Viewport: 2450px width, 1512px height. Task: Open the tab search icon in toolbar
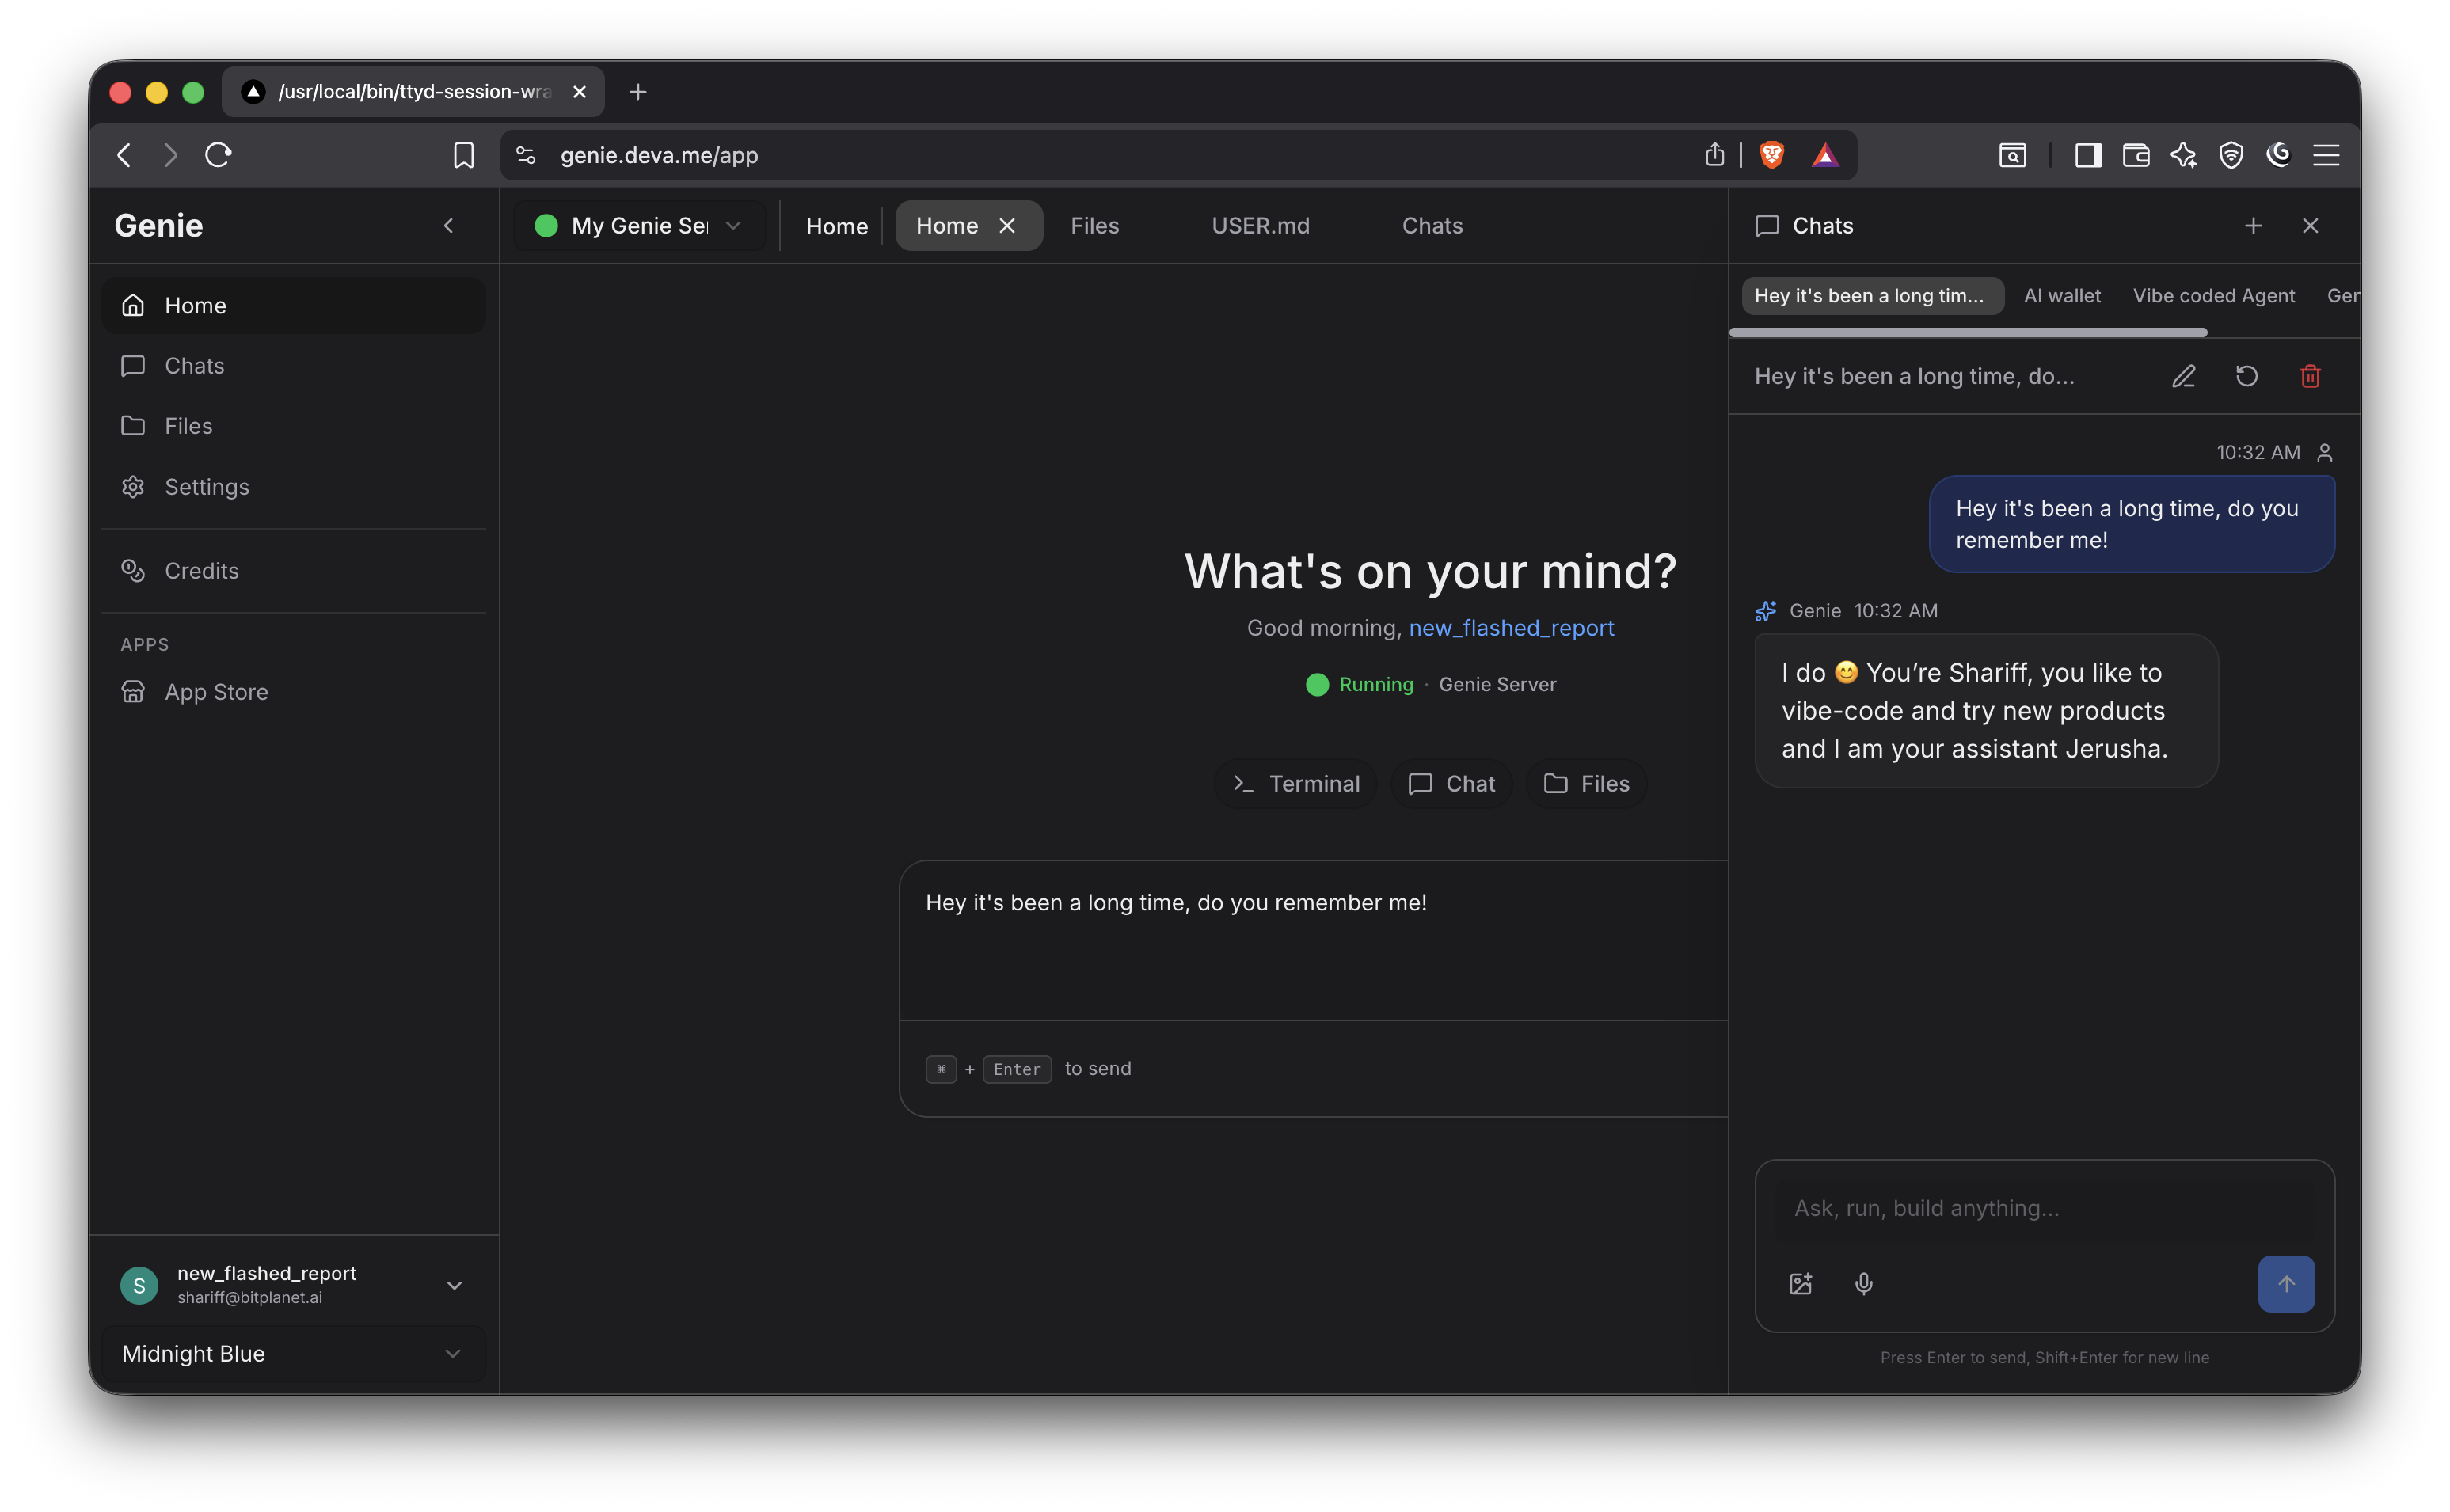pos(2012,155)
